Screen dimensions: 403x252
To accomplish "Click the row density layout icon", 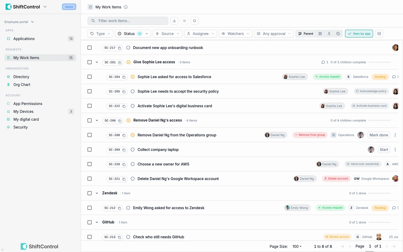I will [379, 34].
